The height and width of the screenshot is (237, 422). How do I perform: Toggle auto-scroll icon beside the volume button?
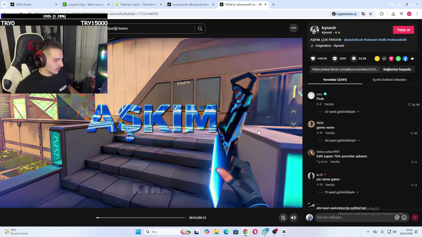coord(283,218)
